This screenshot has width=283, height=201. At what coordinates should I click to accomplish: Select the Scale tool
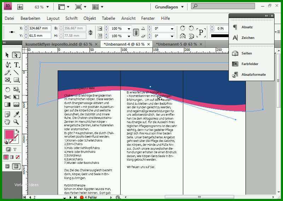click(x=16, y=90)
